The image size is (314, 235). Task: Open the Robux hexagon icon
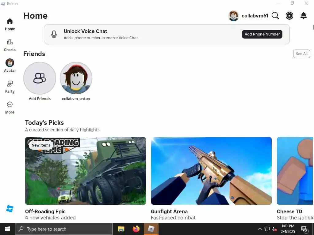pyautogui.click(x=289, y=16)
